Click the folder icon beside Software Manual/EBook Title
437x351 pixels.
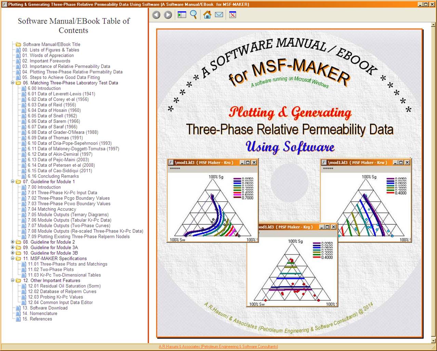click(x=18, y=44)
